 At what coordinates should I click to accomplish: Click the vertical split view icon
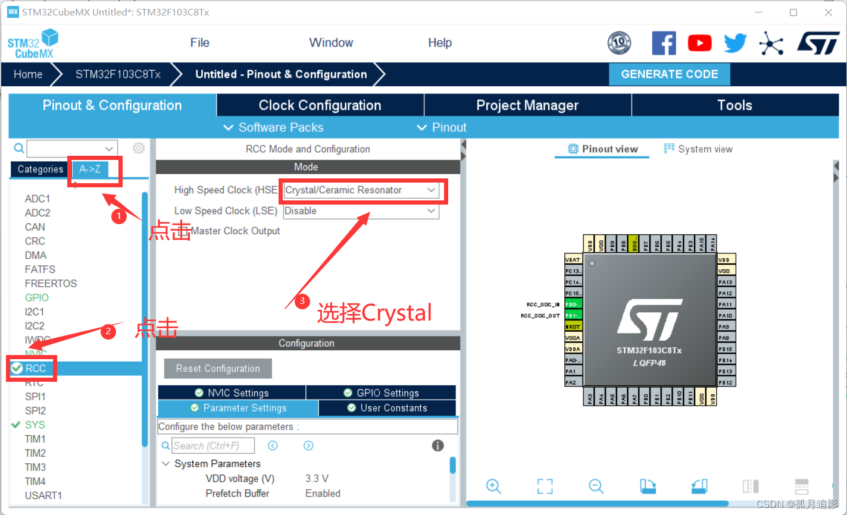[751, 486]
